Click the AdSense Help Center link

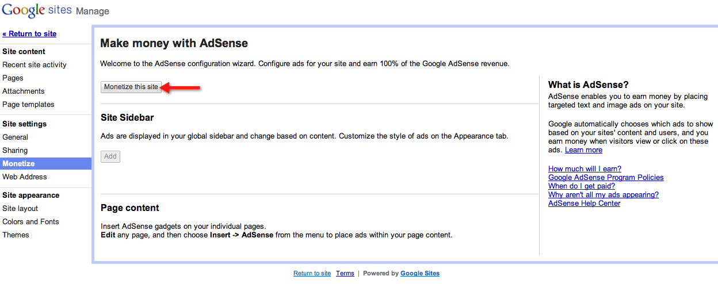584,204
